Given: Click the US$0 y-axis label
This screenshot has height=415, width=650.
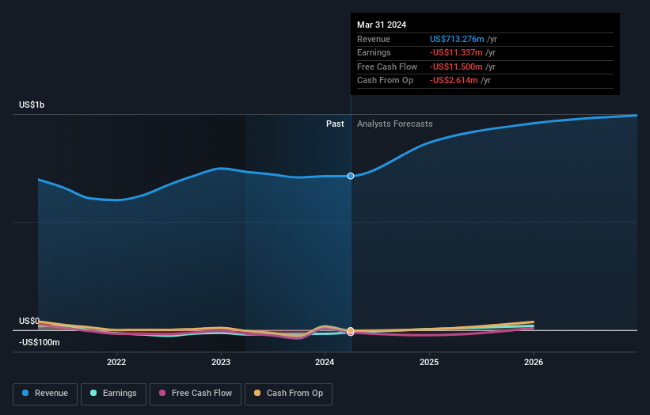Looking at the screenshot, I should (x=29, y=321).
